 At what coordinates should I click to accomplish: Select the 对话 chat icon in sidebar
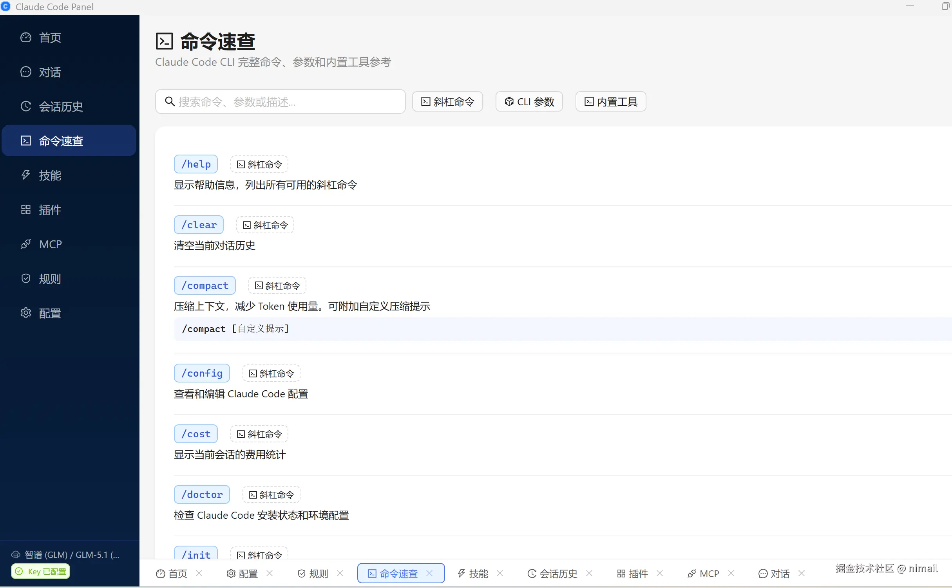pos(25,72)
